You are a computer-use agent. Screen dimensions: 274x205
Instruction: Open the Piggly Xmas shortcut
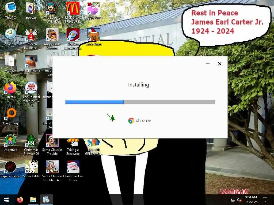(94, 10)
